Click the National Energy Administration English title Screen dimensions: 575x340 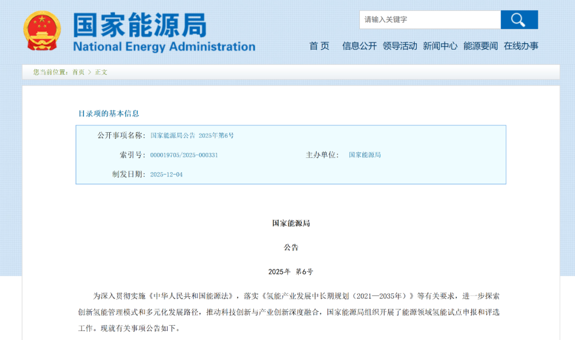point(164,46)
